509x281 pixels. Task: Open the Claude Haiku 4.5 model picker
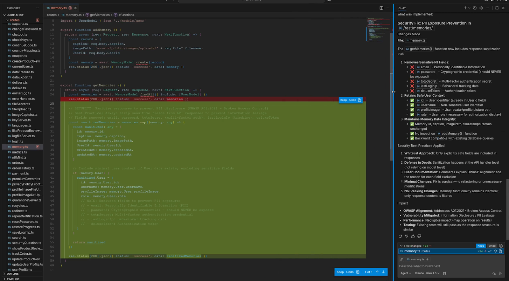tap(427, 273)
